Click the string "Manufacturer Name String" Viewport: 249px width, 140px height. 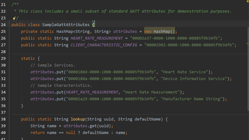coord(192,99)
